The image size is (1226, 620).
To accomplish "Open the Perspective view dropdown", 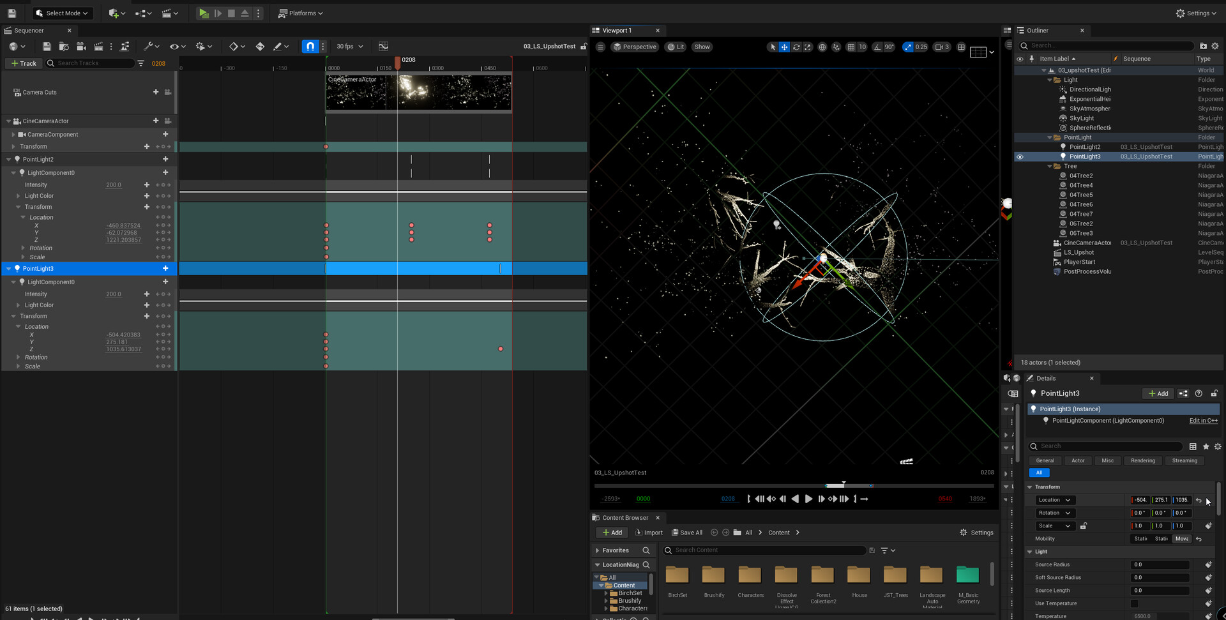I will pyautogui.click(x=635, y=47).
